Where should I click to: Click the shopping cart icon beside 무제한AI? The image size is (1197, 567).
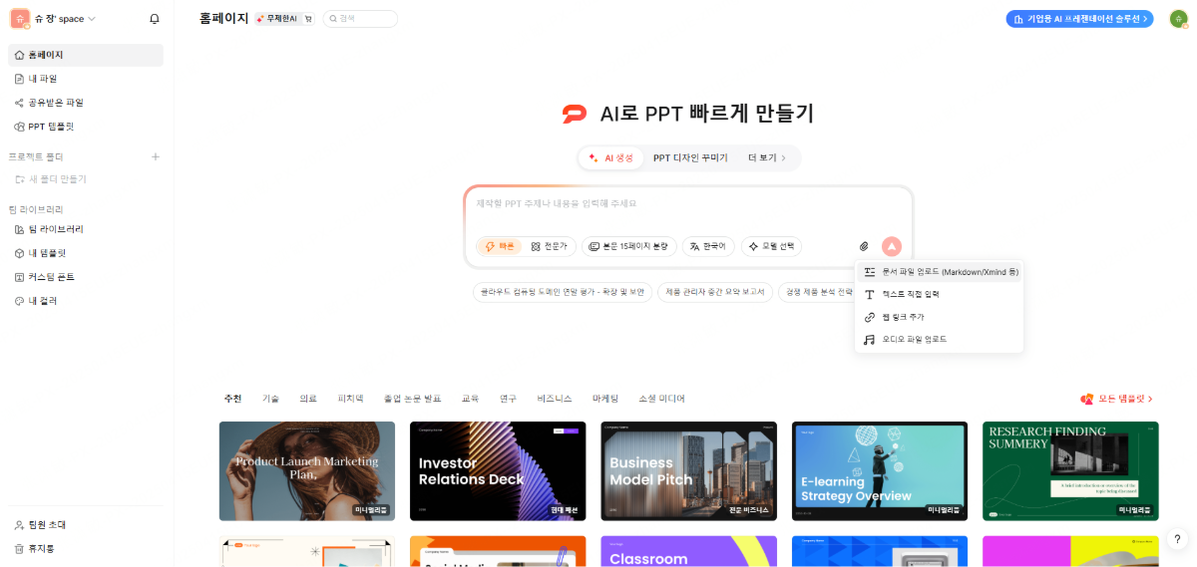click(x=308, y=18)
